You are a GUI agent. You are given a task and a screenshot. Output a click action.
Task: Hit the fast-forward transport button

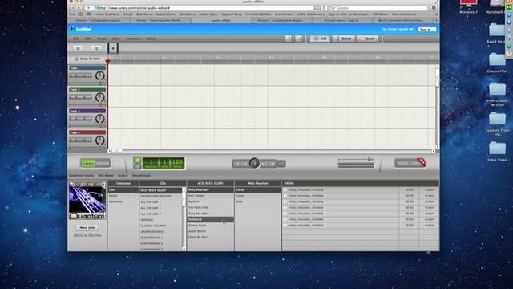[264, 164]
